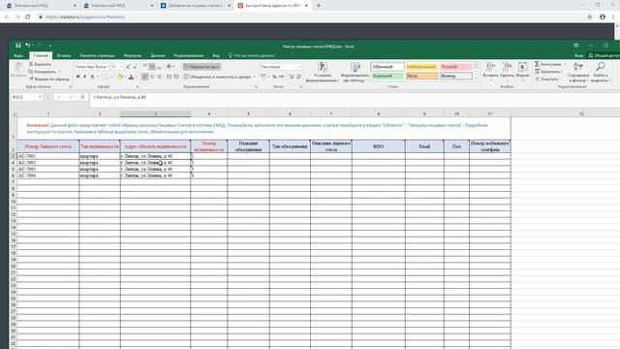Image resolution: width=620 pixels, height=349 pixels.
Task: Open AutoSum (Автосумма) dropdown arrow
Action: 565,64
